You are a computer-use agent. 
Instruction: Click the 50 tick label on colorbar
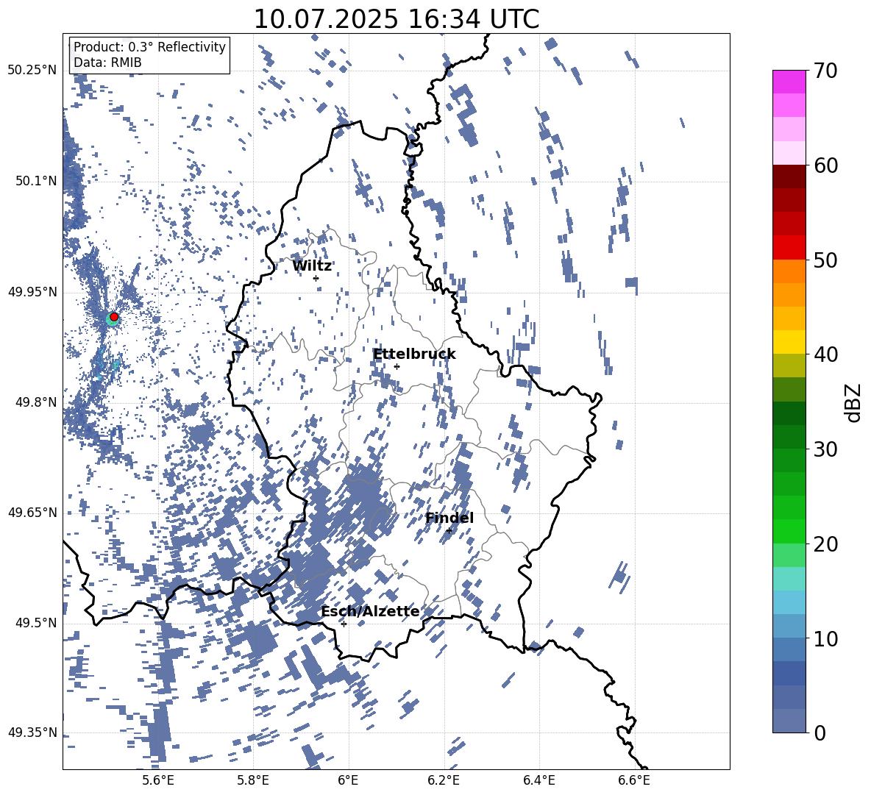tap(825, 260)
